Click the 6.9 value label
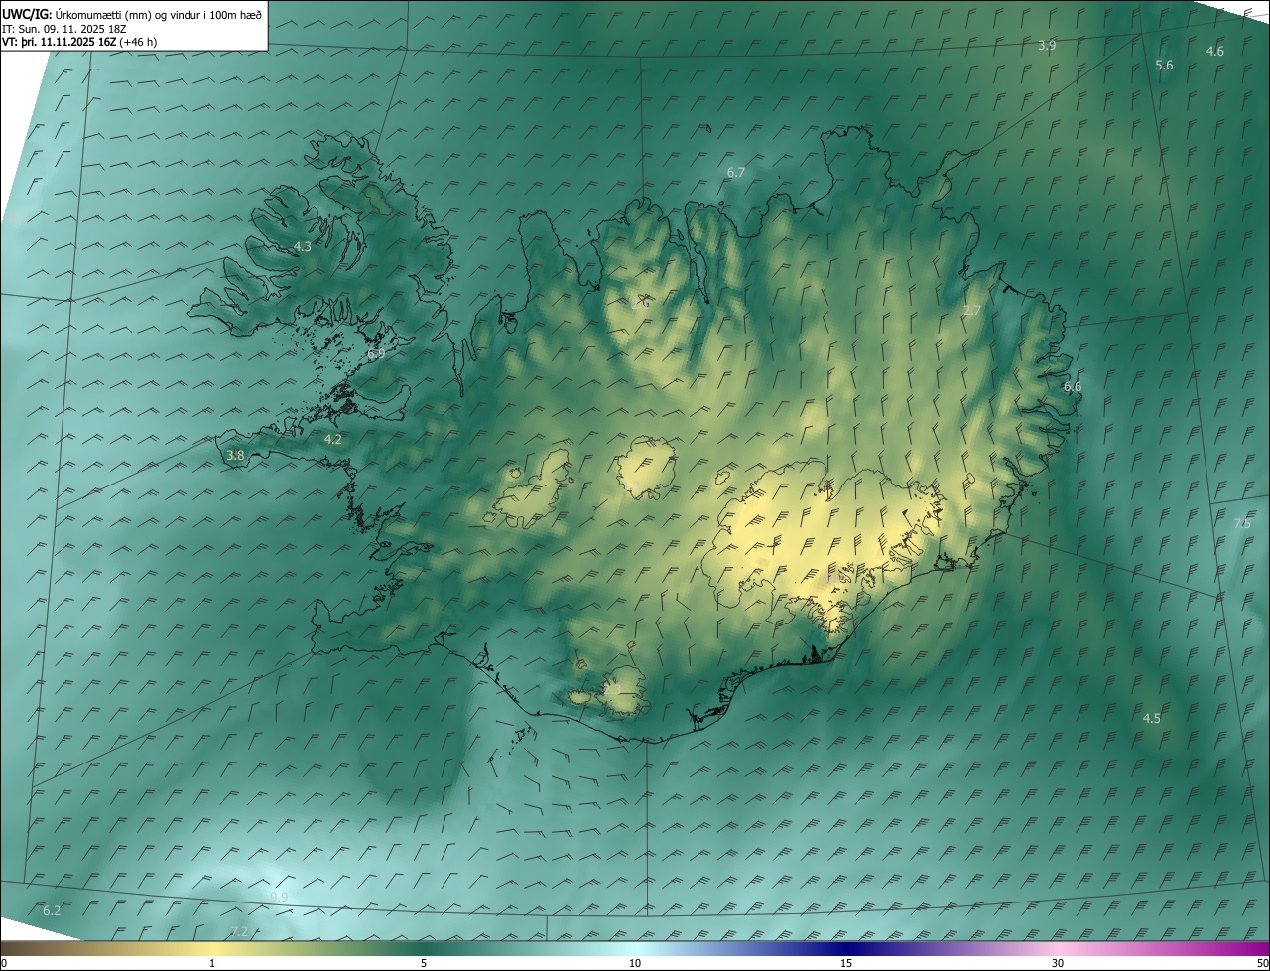 click(x=376, y=353)
